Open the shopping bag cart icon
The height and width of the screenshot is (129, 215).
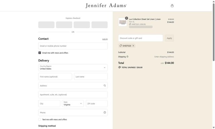point(172,6)
